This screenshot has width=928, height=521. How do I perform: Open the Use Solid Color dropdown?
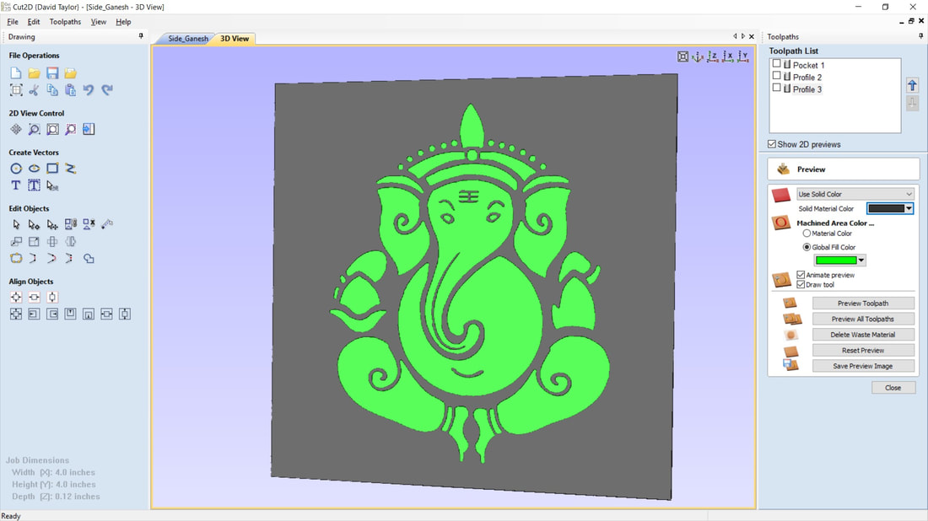(x=855, y=194)
